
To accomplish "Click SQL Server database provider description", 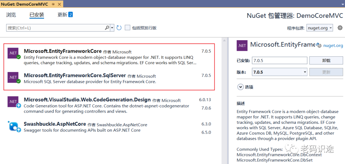I will 90,82.
